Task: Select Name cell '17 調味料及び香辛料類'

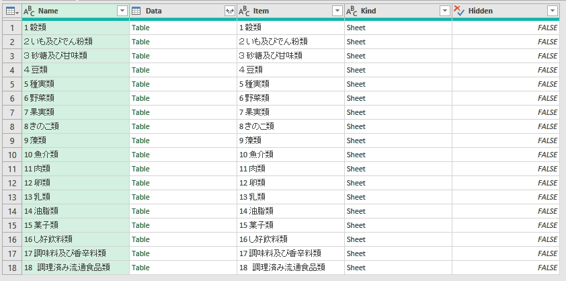Action: tap(76, 253)
